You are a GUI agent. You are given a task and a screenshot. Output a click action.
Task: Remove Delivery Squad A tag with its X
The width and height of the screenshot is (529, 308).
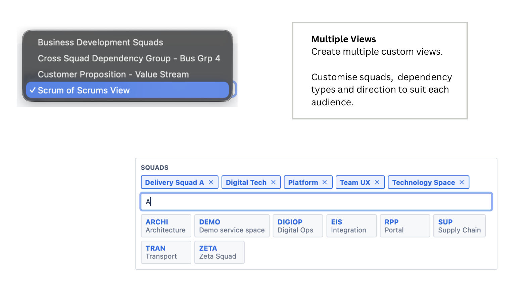click(211, 182)
